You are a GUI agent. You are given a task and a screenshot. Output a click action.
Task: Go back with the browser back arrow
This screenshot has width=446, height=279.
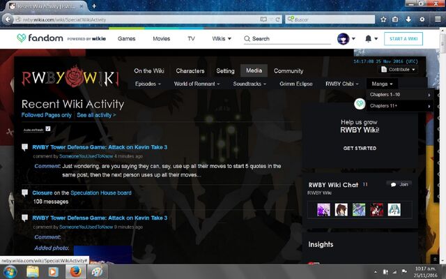click(x=8, y=20)
